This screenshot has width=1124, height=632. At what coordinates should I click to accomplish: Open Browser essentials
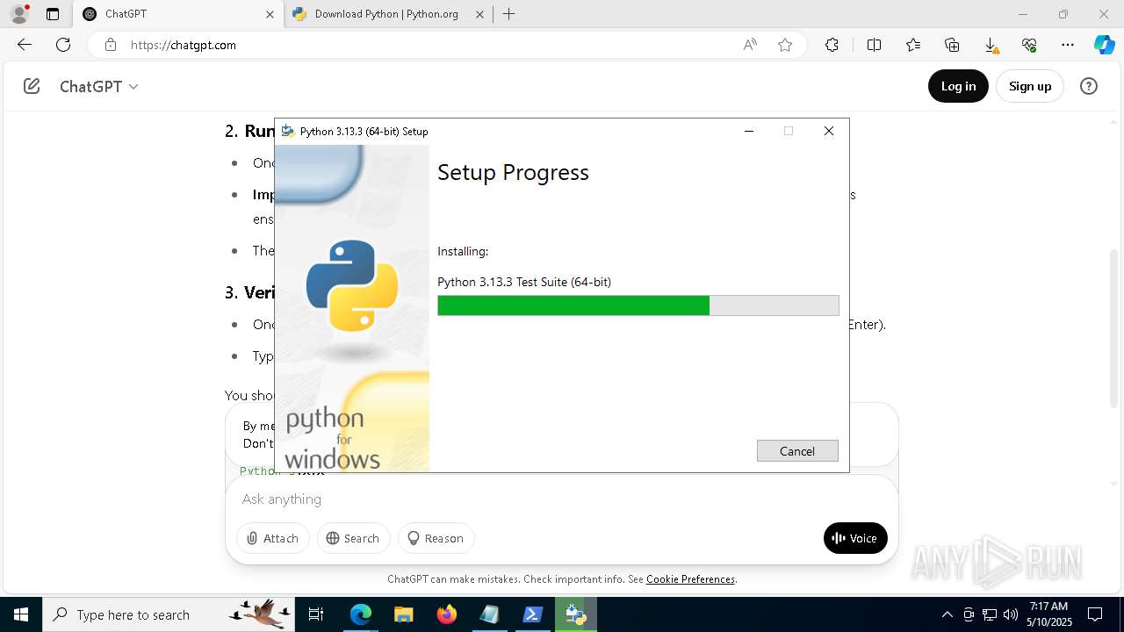tap(1029, 45)
